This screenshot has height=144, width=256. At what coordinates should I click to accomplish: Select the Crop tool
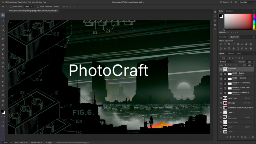(x=2, y=34)
